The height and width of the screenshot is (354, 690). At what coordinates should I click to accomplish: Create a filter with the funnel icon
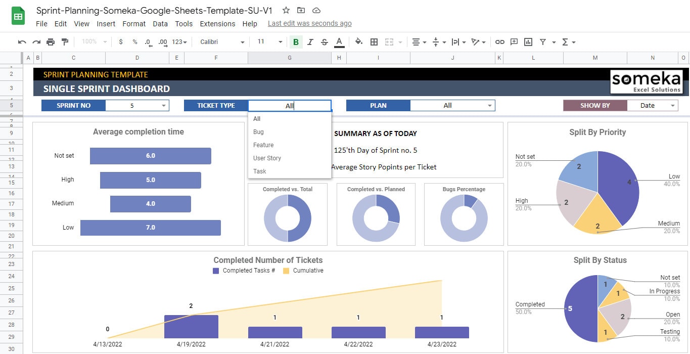[542, 42]
